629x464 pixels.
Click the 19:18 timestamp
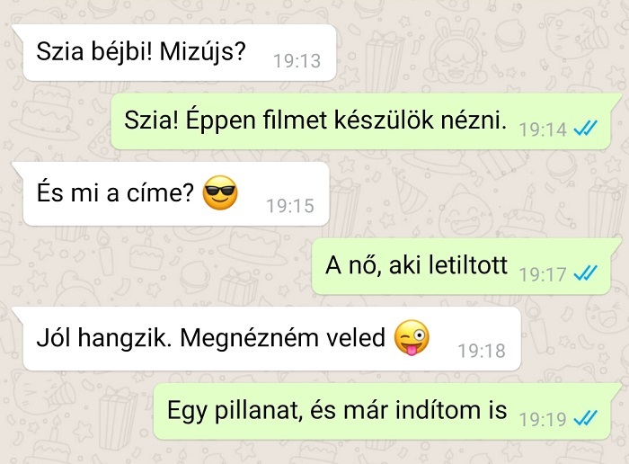coord(482,352)
